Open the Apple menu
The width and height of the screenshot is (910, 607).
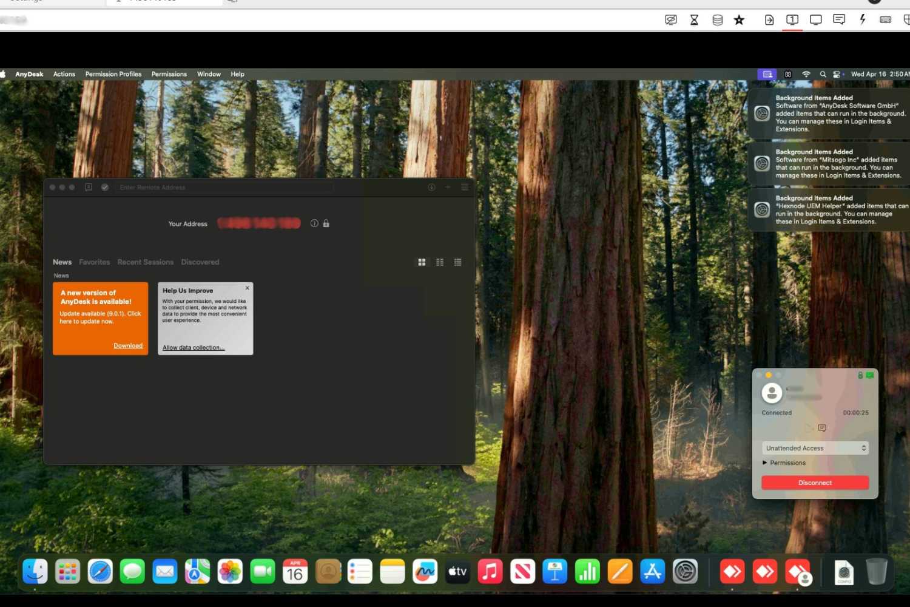click(x=3, y=74)
